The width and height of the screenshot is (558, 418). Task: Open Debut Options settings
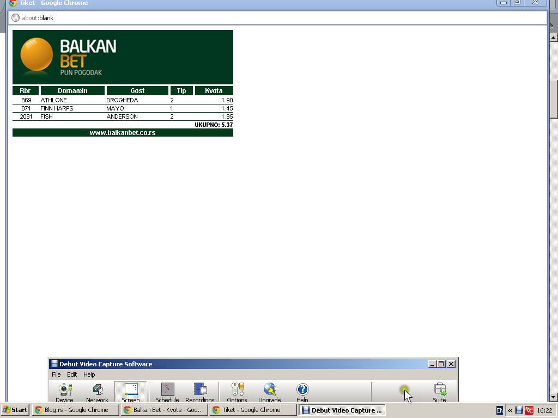[x=237, y=391]
